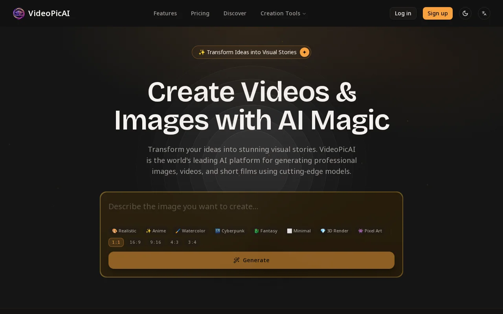Focus the image description input field
The height and width of the screenshot is (314, 503).
[x=251, y=210]
